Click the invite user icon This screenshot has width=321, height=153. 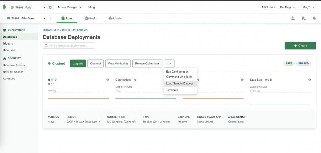point(293,18)
